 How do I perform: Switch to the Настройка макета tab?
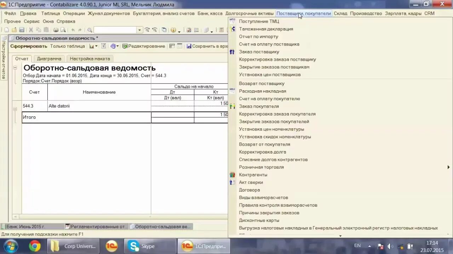coord(90,59)
